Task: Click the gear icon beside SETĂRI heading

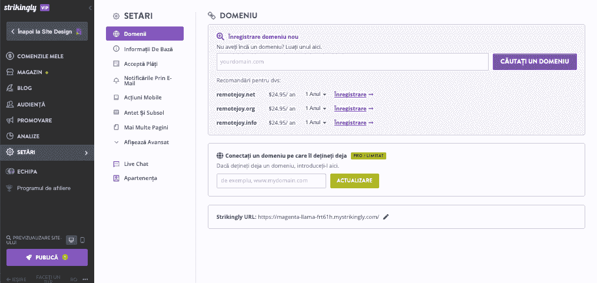Action: pos(116,16)
